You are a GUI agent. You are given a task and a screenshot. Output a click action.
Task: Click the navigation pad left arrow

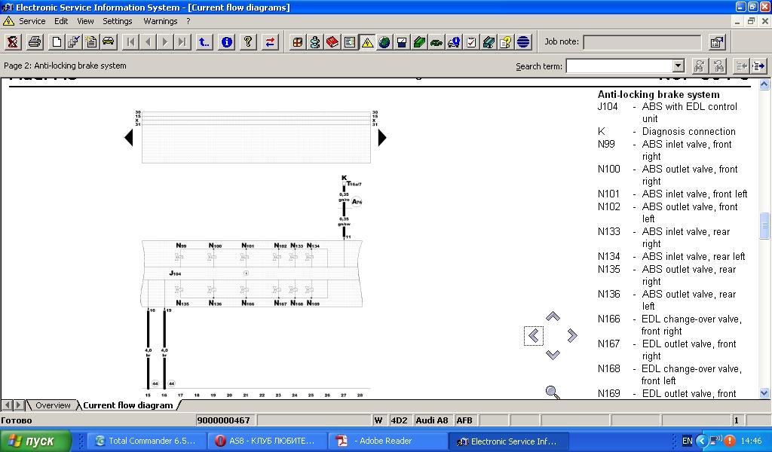click(x=534, y=336)
